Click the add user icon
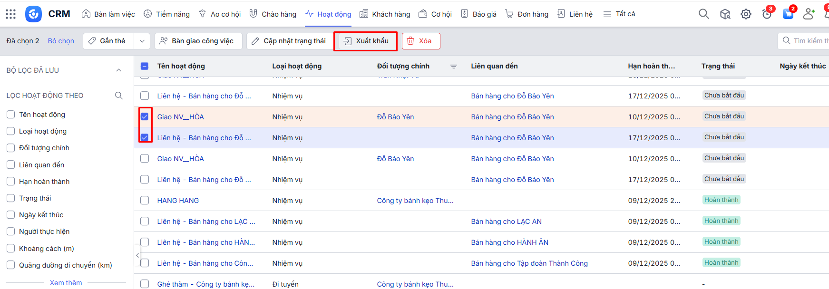The height and width of the screenshot is (289, 829). click(x=808, y=14)
